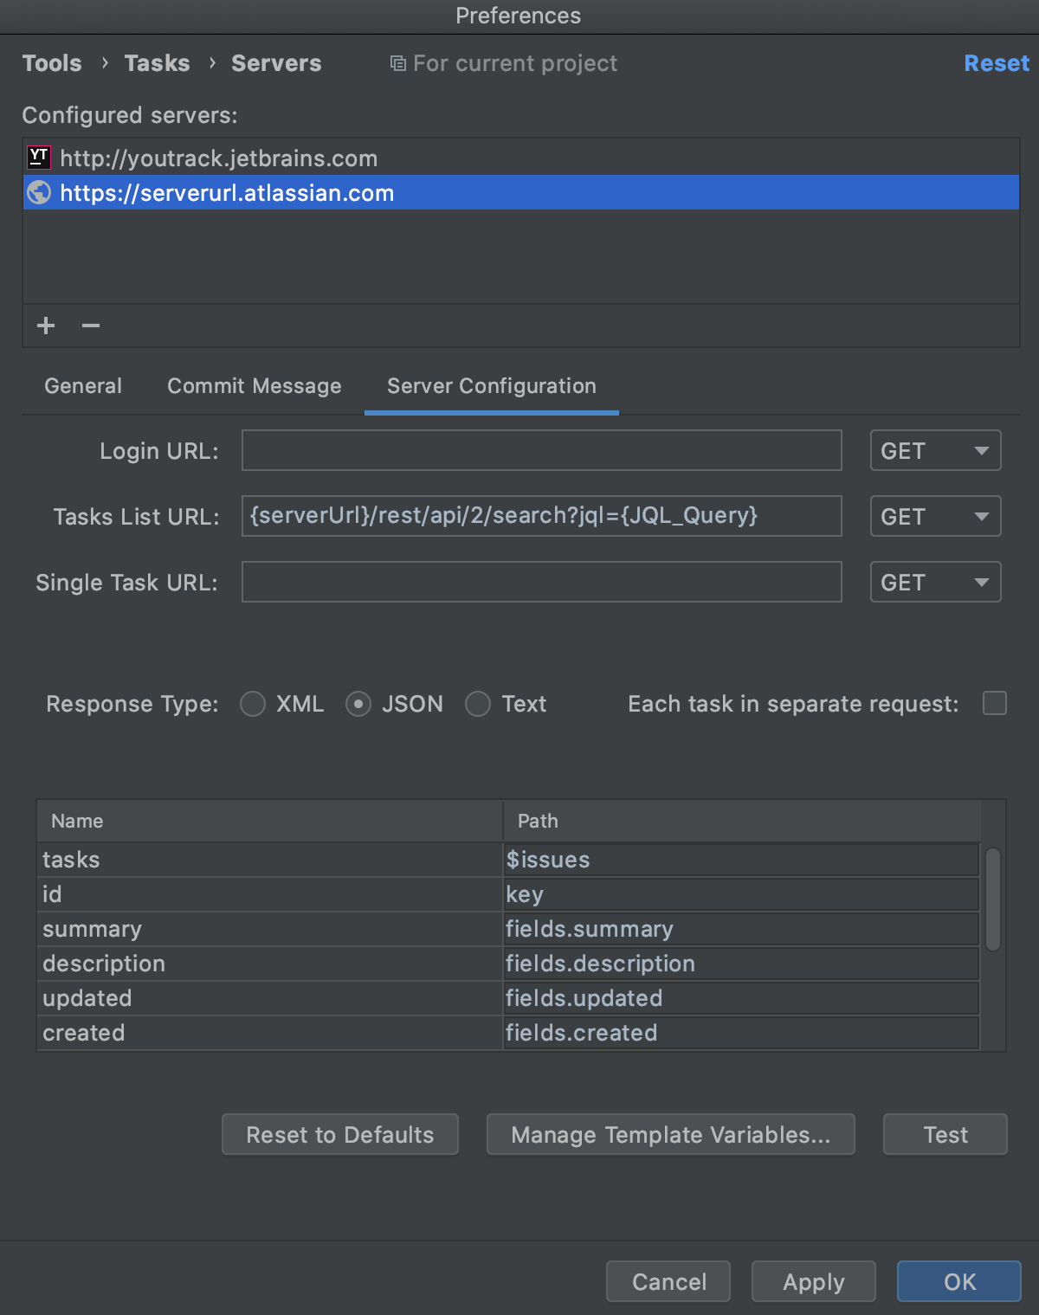Open the Login URL method dropdown
Viewport: 1039px width, 1315px height.
[x=935, y=450]
